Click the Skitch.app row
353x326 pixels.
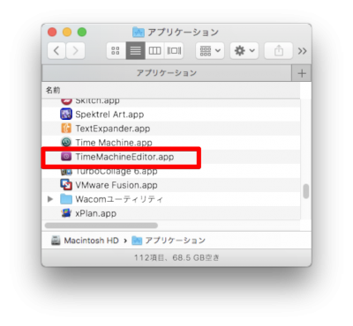(171, 102)
